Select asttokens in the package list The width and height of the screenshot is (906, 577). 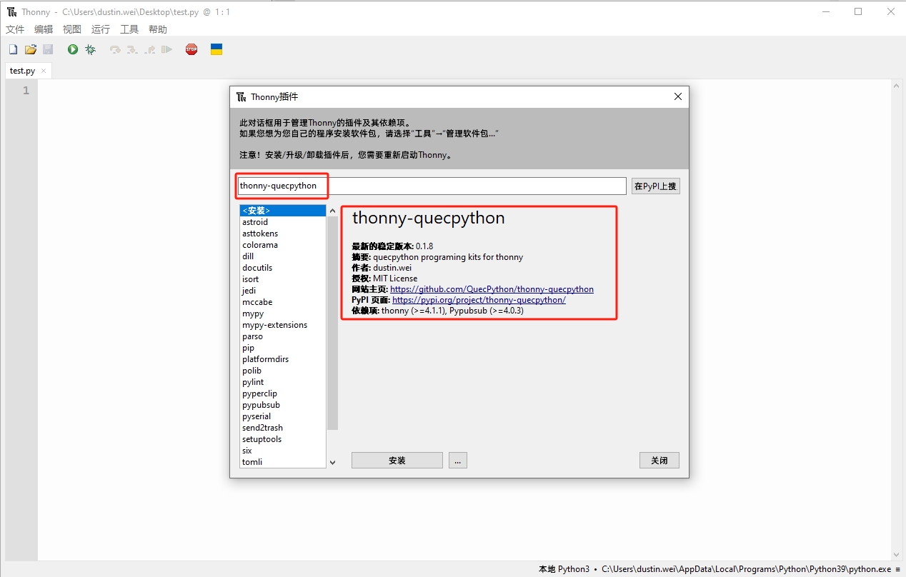point(283,234)
